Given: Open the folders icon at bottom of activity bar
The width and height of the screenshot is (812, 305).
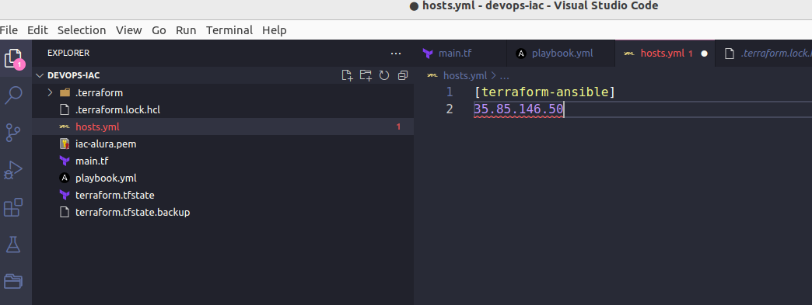Looking at the screenshot, I should pos(13,281).
